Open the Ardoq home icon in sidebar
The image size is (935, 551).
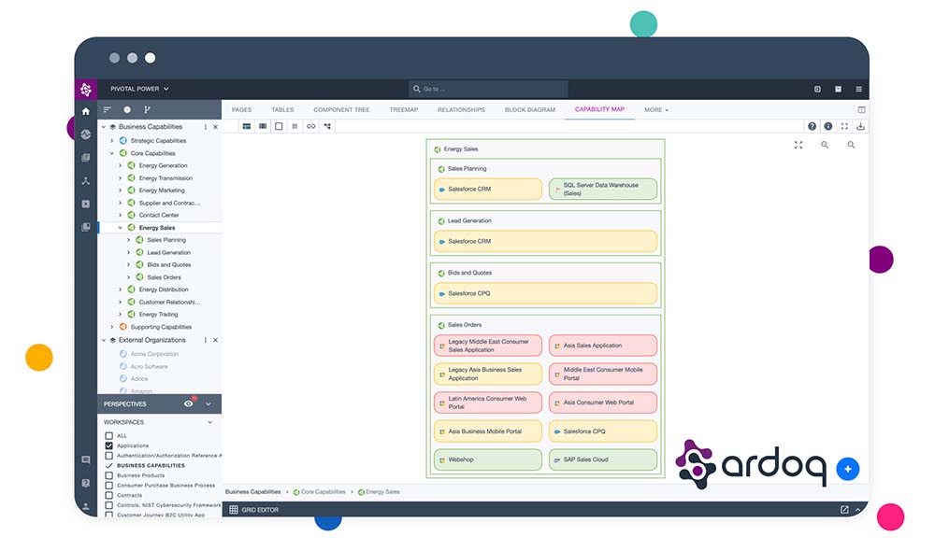[x=86, y=111]
